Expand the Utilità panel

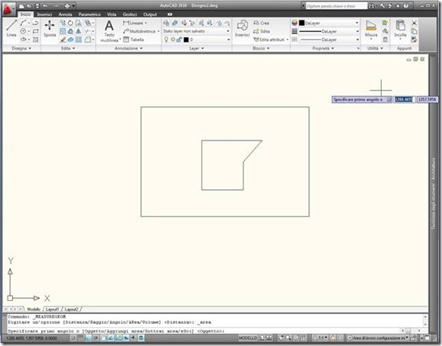tap(375, 49)
